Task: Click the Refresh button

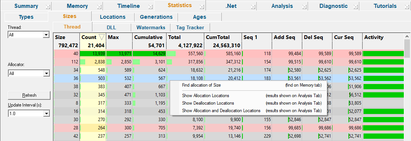Action: [29, 95]
